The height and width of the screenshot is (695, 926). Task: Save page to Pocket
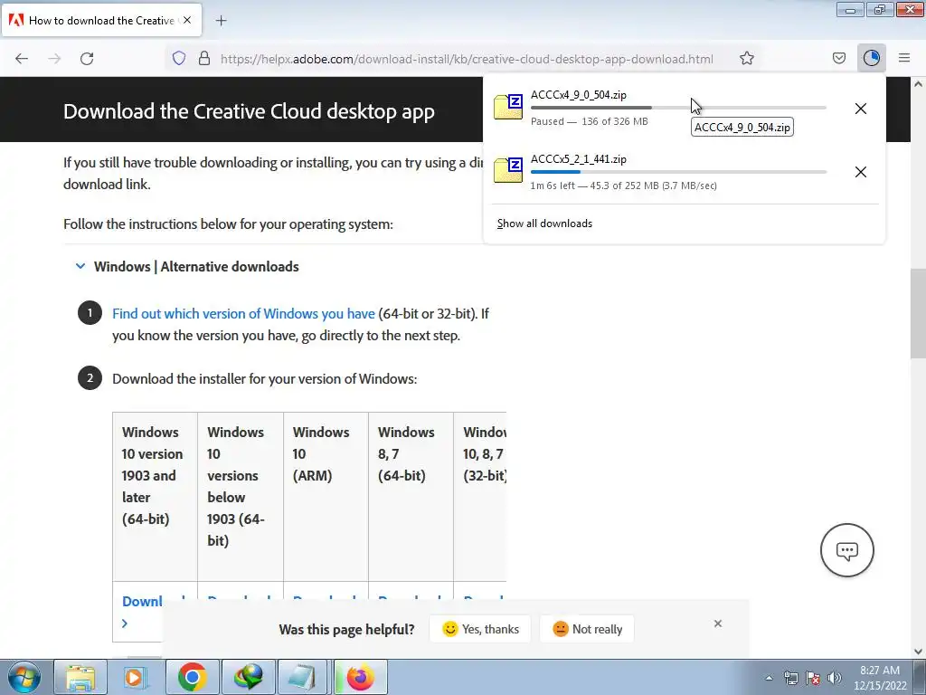pyautogui.click(x=838, y=58)
